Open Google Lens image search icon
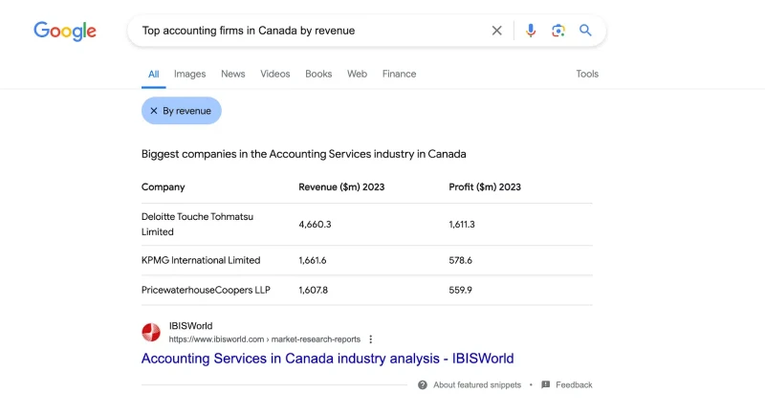This screenshot has width=765, height=415. coord(558,31)
